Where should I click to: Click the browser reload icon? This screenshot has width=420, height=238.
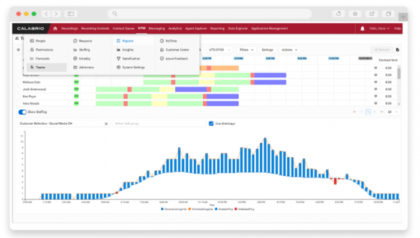(338, 14)
